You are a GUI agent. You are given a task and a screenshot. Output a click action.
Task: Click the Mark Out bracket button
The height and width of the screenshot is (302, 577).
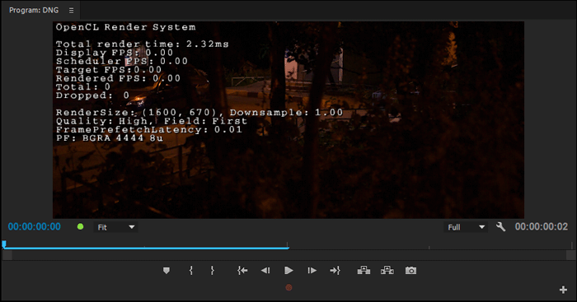pos(213,271)
